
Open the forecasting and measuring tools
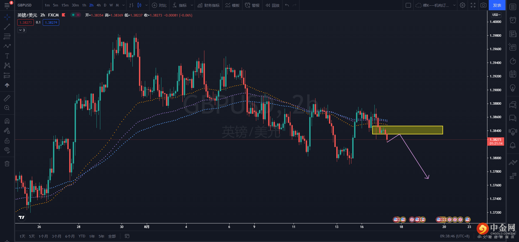click(x=7, y=75)
